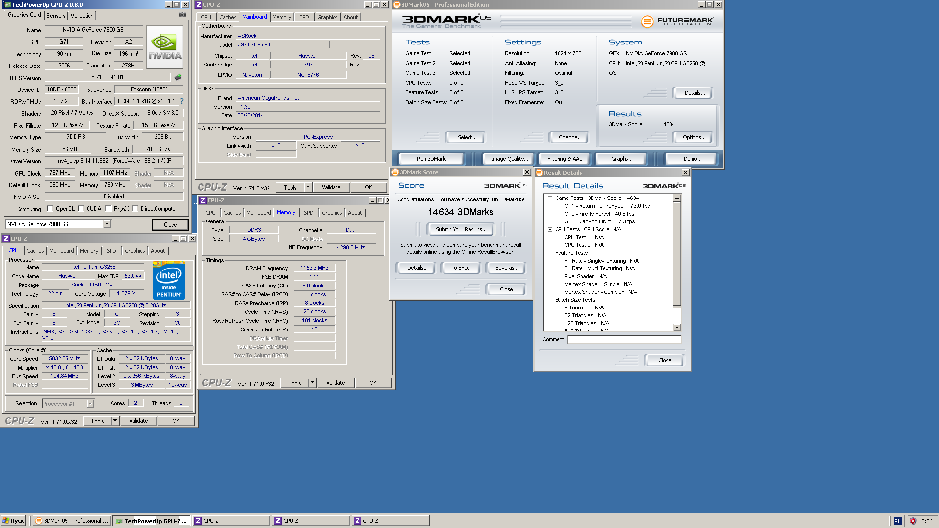Click the BIOS save chip icon in GPU-Z
Viewport: 939px width, 528px height.
click(x=178, y=77)
